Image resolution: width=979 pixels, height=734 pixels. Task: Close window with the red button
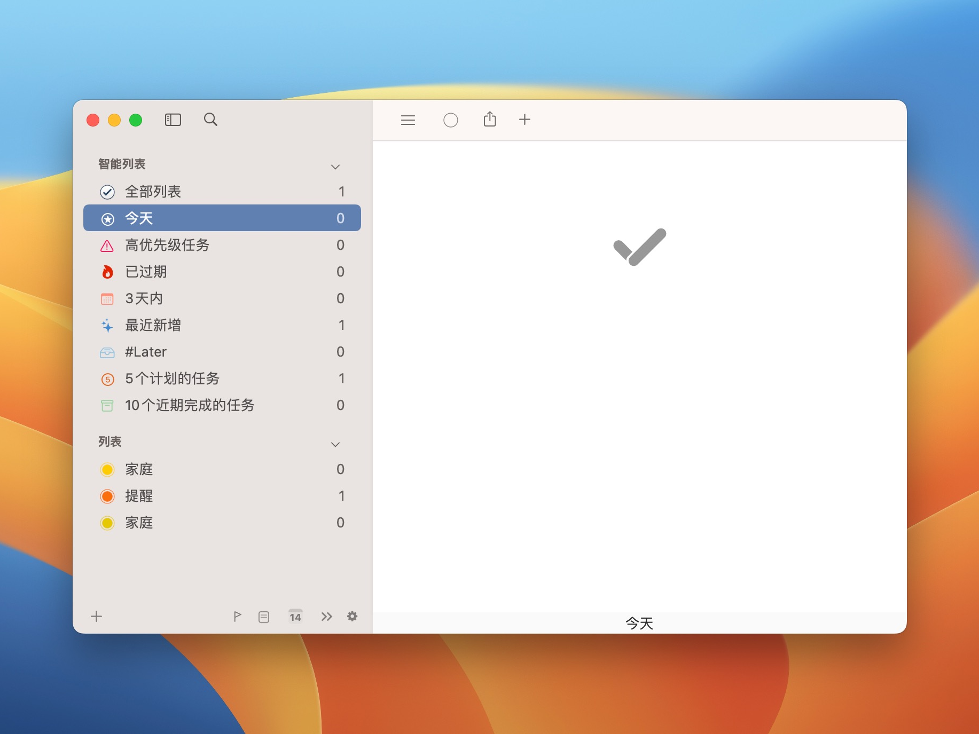(93, 120)
